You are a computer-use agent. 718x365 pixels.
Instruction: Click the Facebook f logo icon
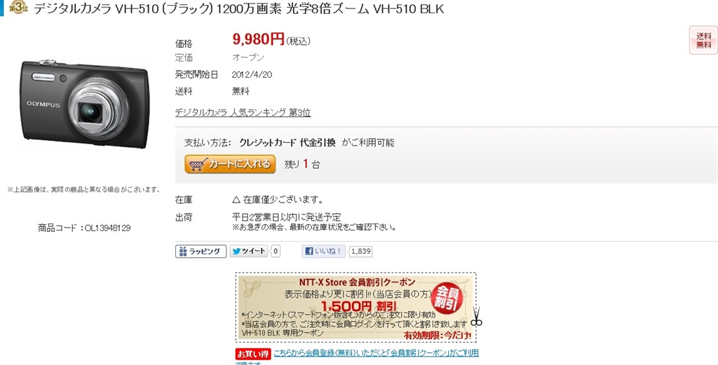[309, 251]
